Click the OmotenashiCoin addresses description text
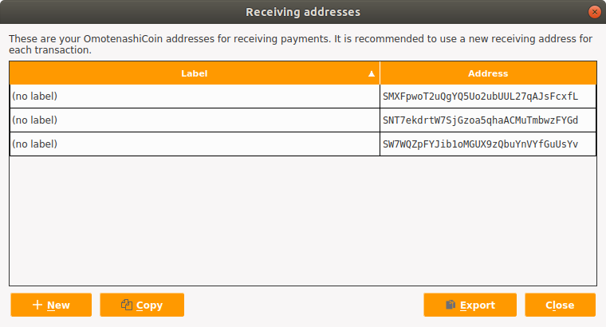The height and width of the screenshot is (327, 606). (301, 44)
